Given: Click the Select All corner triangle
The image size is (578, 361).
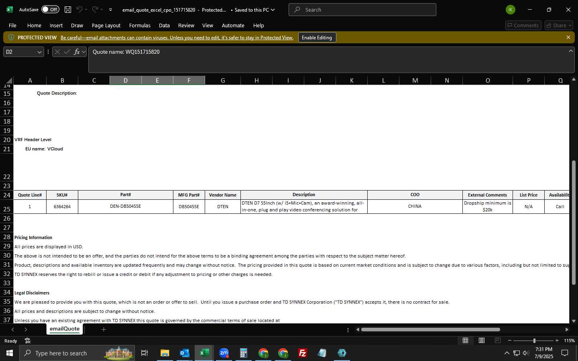Looking at the screenshot, I should point(9,80).
